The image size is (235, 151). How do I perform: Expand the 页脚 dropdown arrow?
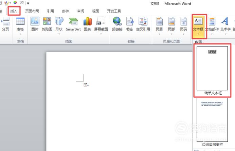tap(171, 34)
